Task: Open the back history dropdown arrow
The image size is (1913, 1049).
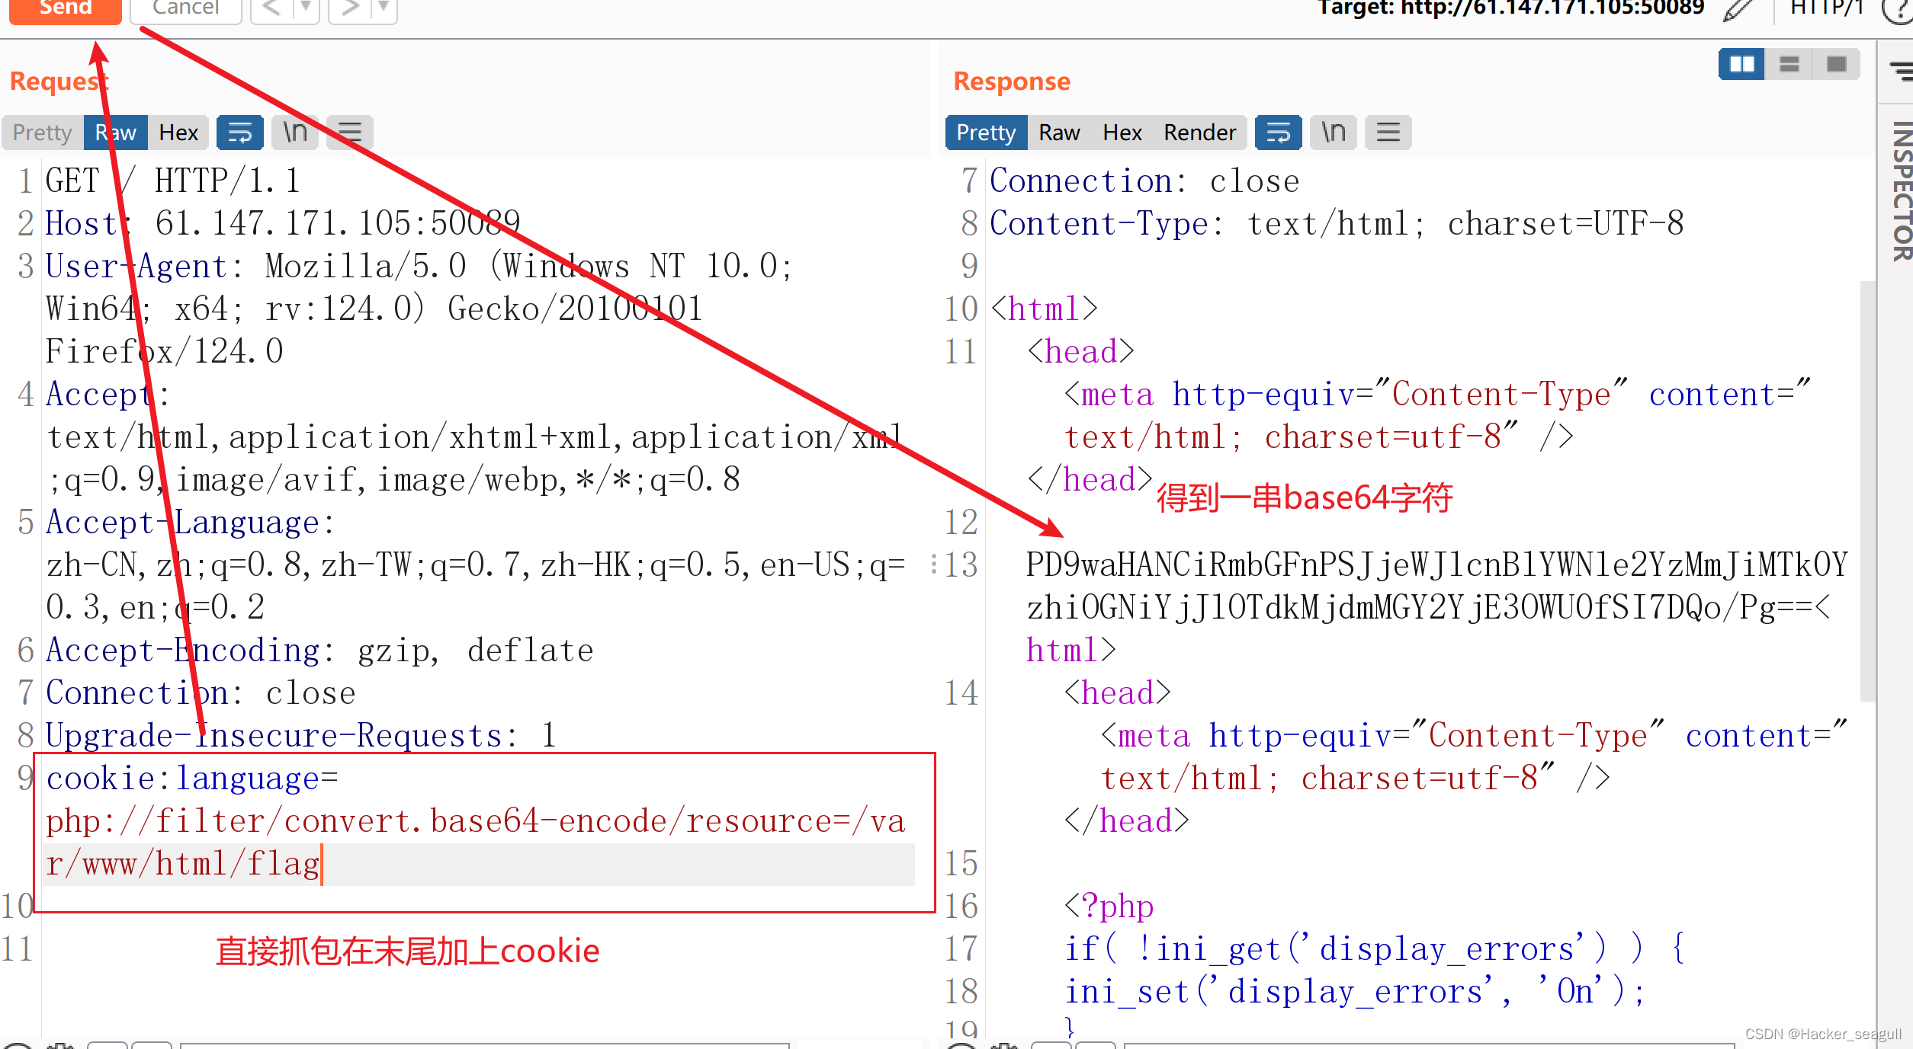Action: tap(306, 9)
